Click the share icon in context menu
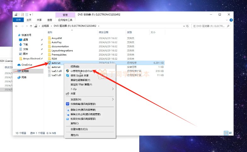This screenshot has height=152, width=247. [67, 94]
